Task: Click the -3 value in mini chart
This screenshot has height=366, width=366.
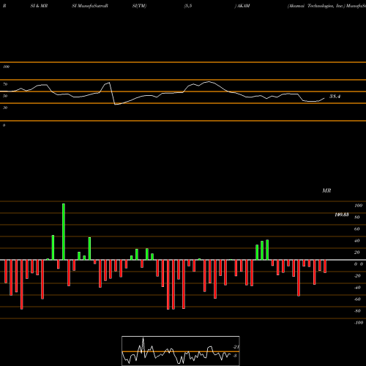Action: [235, 356]
